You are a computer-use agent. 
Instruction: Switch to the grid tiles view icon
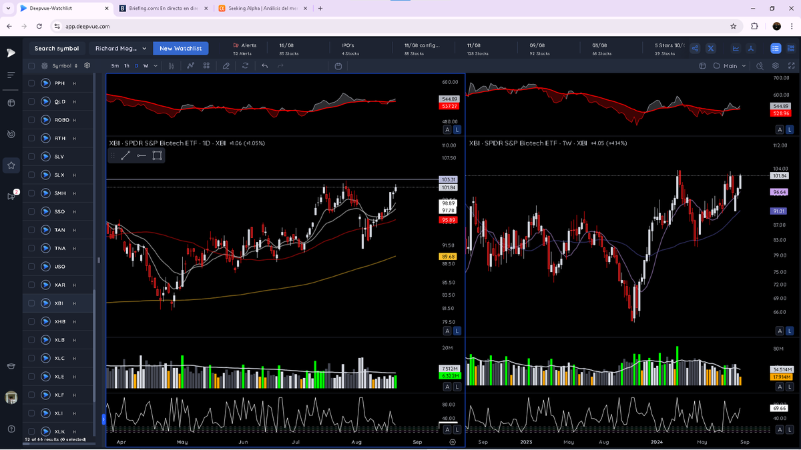tap(791, 49)
